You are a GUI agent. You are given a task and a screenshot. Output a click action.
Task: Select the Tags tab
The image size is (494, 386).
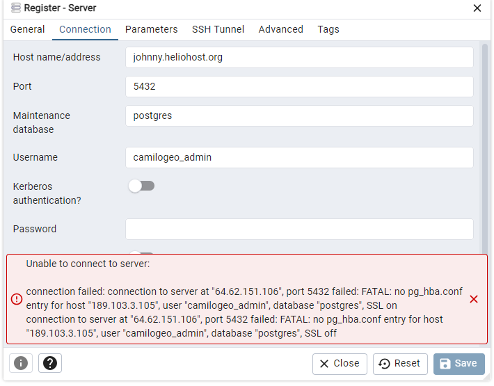328,29
